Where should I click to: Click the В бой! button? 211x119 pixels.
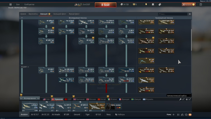pyautogui.click(x=106, y=5)
